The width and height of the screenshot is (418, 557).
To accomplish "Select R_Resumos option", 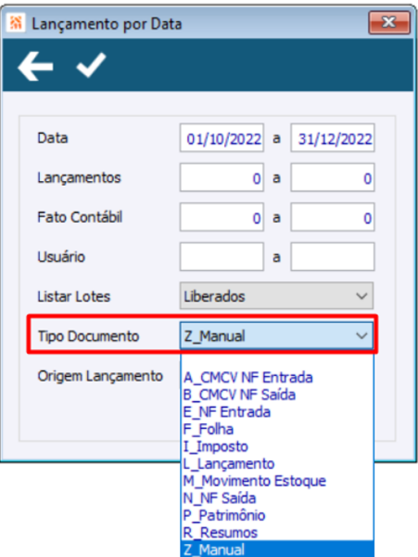I will pyautogui.click(x=277, y=533).
